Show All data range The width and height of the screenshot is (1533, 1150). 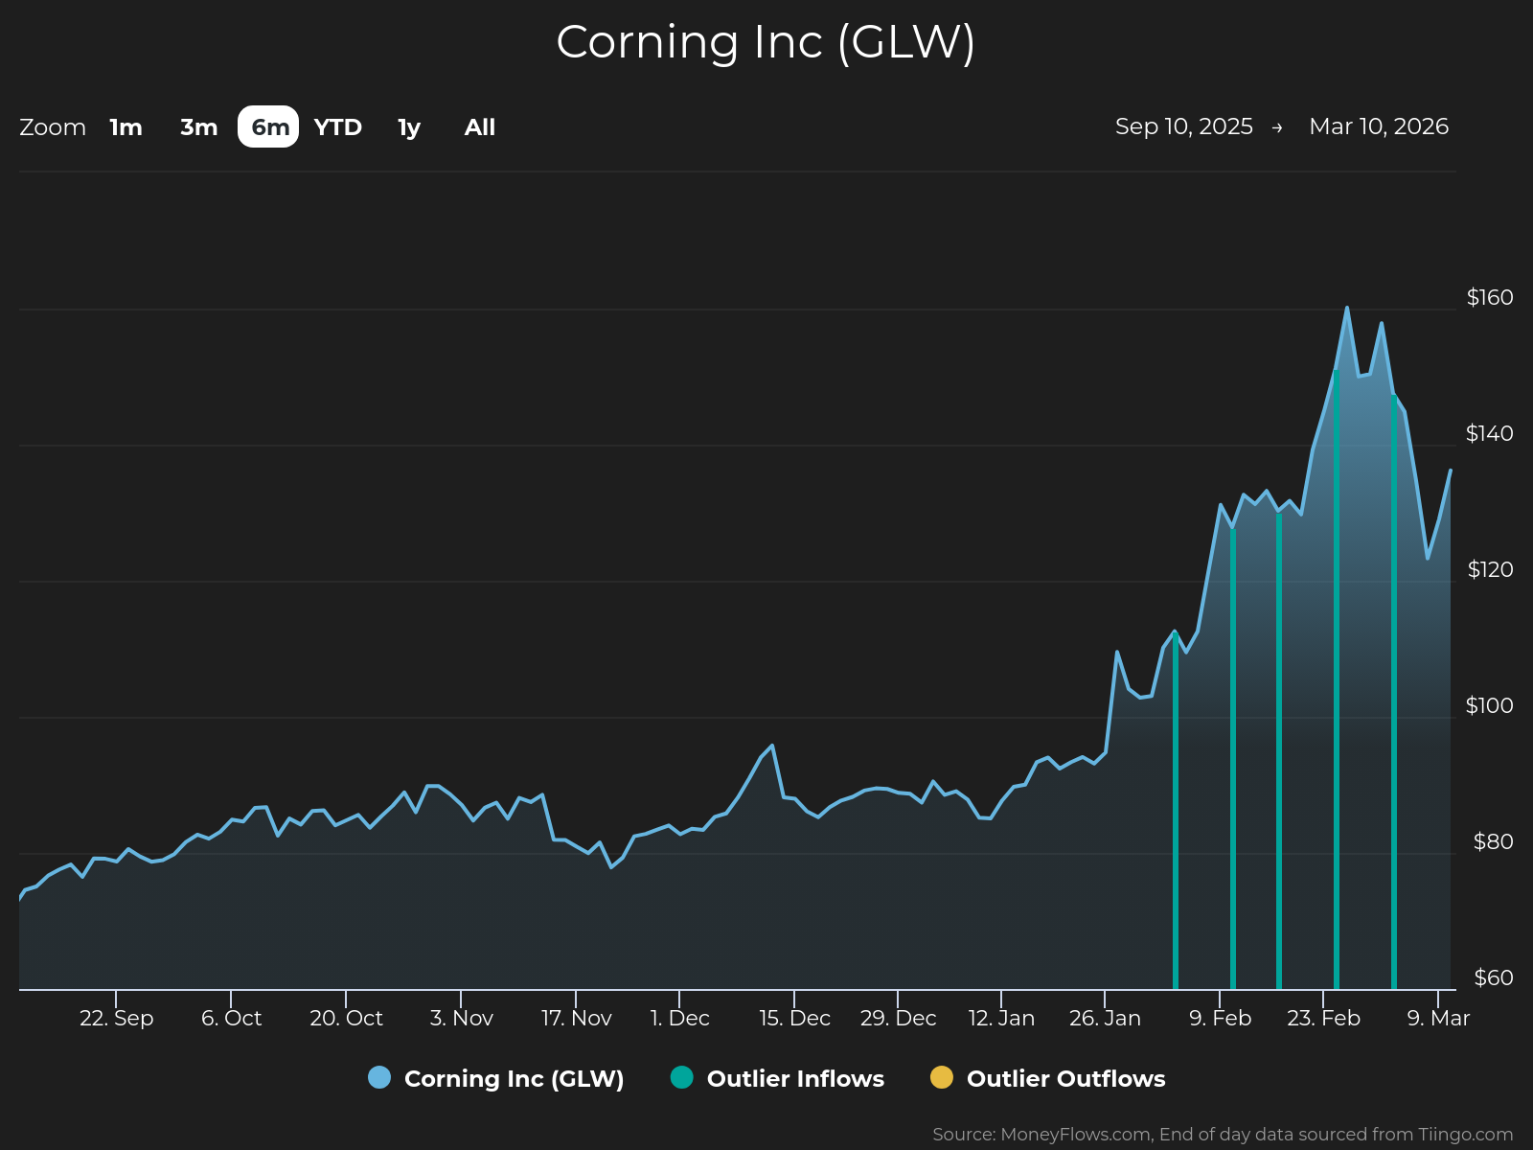(480, 127)
